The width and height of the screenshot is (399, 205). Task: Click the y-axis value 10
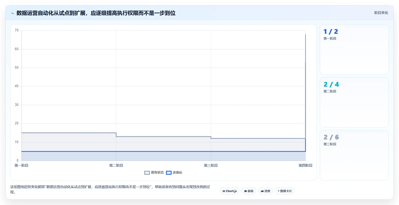point(17,142)
